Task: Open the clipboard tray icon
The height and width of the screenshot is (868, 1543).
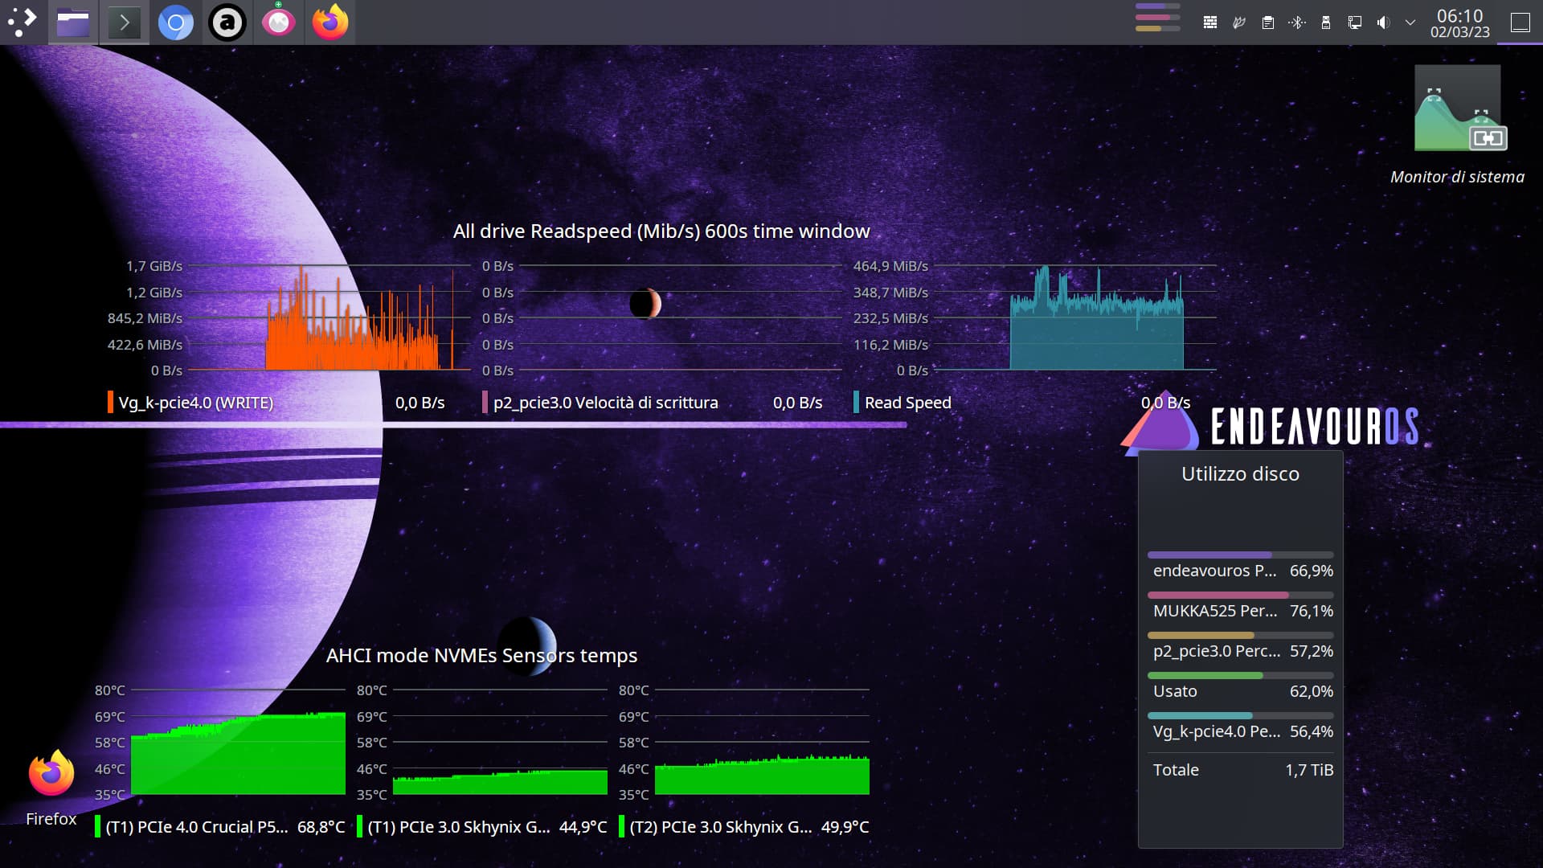Action: [x=1268, y=23]
